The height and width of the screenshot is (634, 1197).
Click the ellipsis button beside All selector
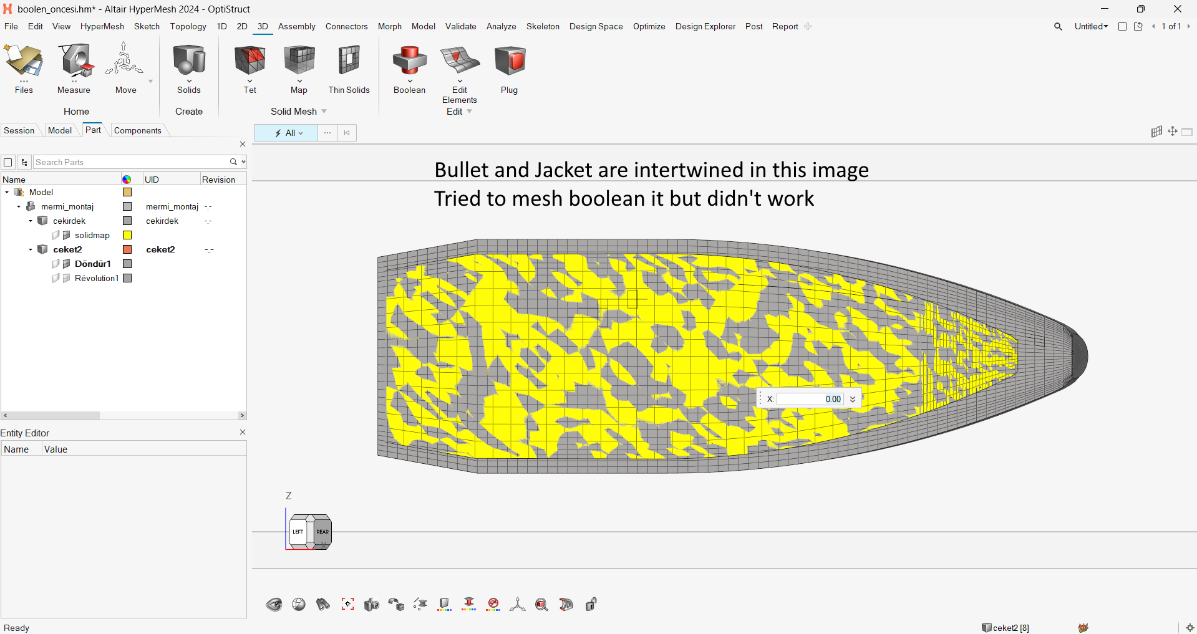(327, 133)
